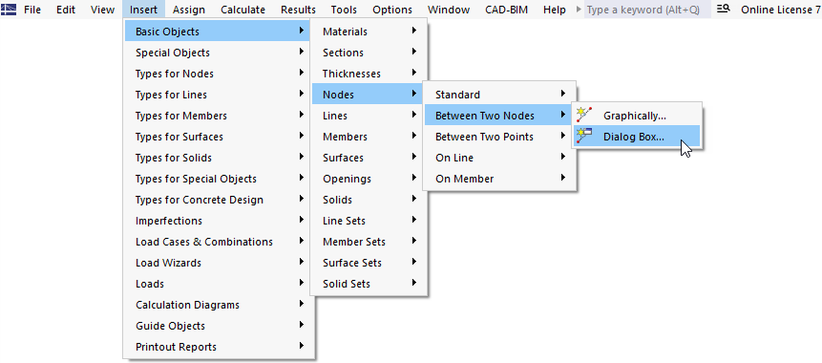Expand the On Member submenu
The width and height of the screenshot is (822, 363).
499,179
